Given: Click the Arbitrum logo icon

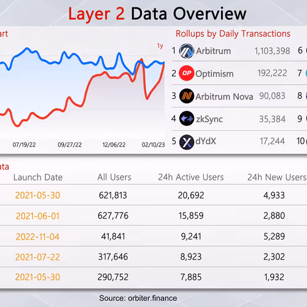Looking at the screenshot, I should click(x=187, y=51).
